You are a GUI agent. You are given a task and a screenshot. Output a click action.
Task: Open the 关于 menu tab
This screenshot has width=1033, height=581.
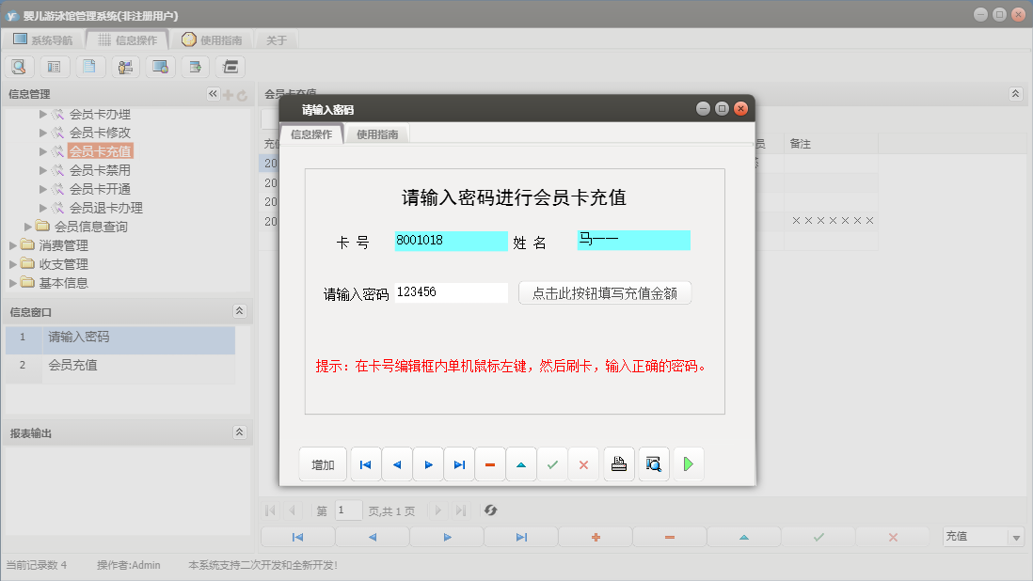[275, 39]
